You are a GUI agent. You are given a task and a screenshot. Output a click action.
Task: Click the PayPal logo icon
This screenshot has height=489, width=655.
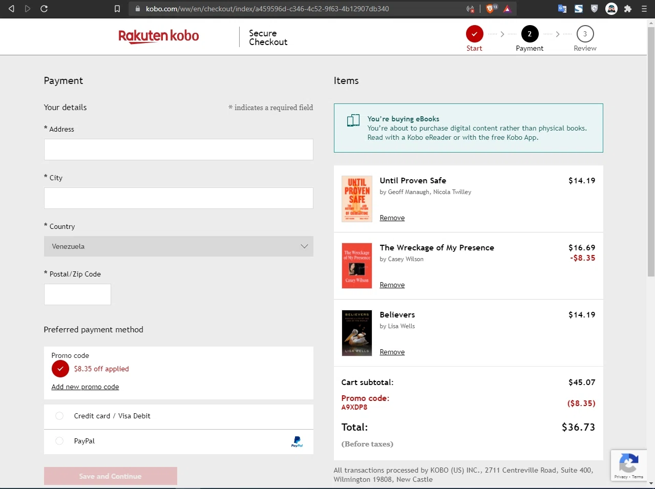297,441
